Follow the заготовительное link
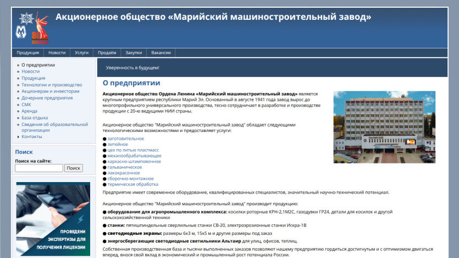Screen dimensions: 459x258 pos(125,139)
